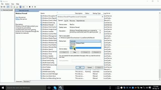The height and width of the screenshot is (90, 161).
Task: Click the Stop button in the dialog
Action: pyautogui.click(x=75, y=52)
